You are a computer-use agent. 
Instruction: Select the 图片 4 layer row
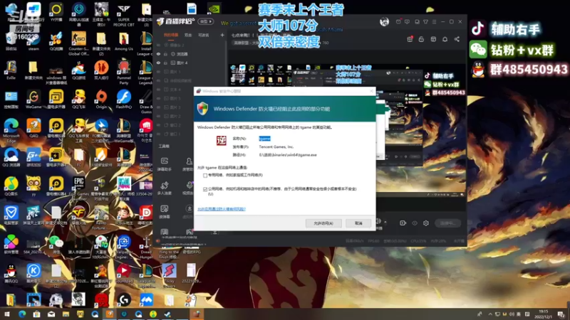[190, 63]
